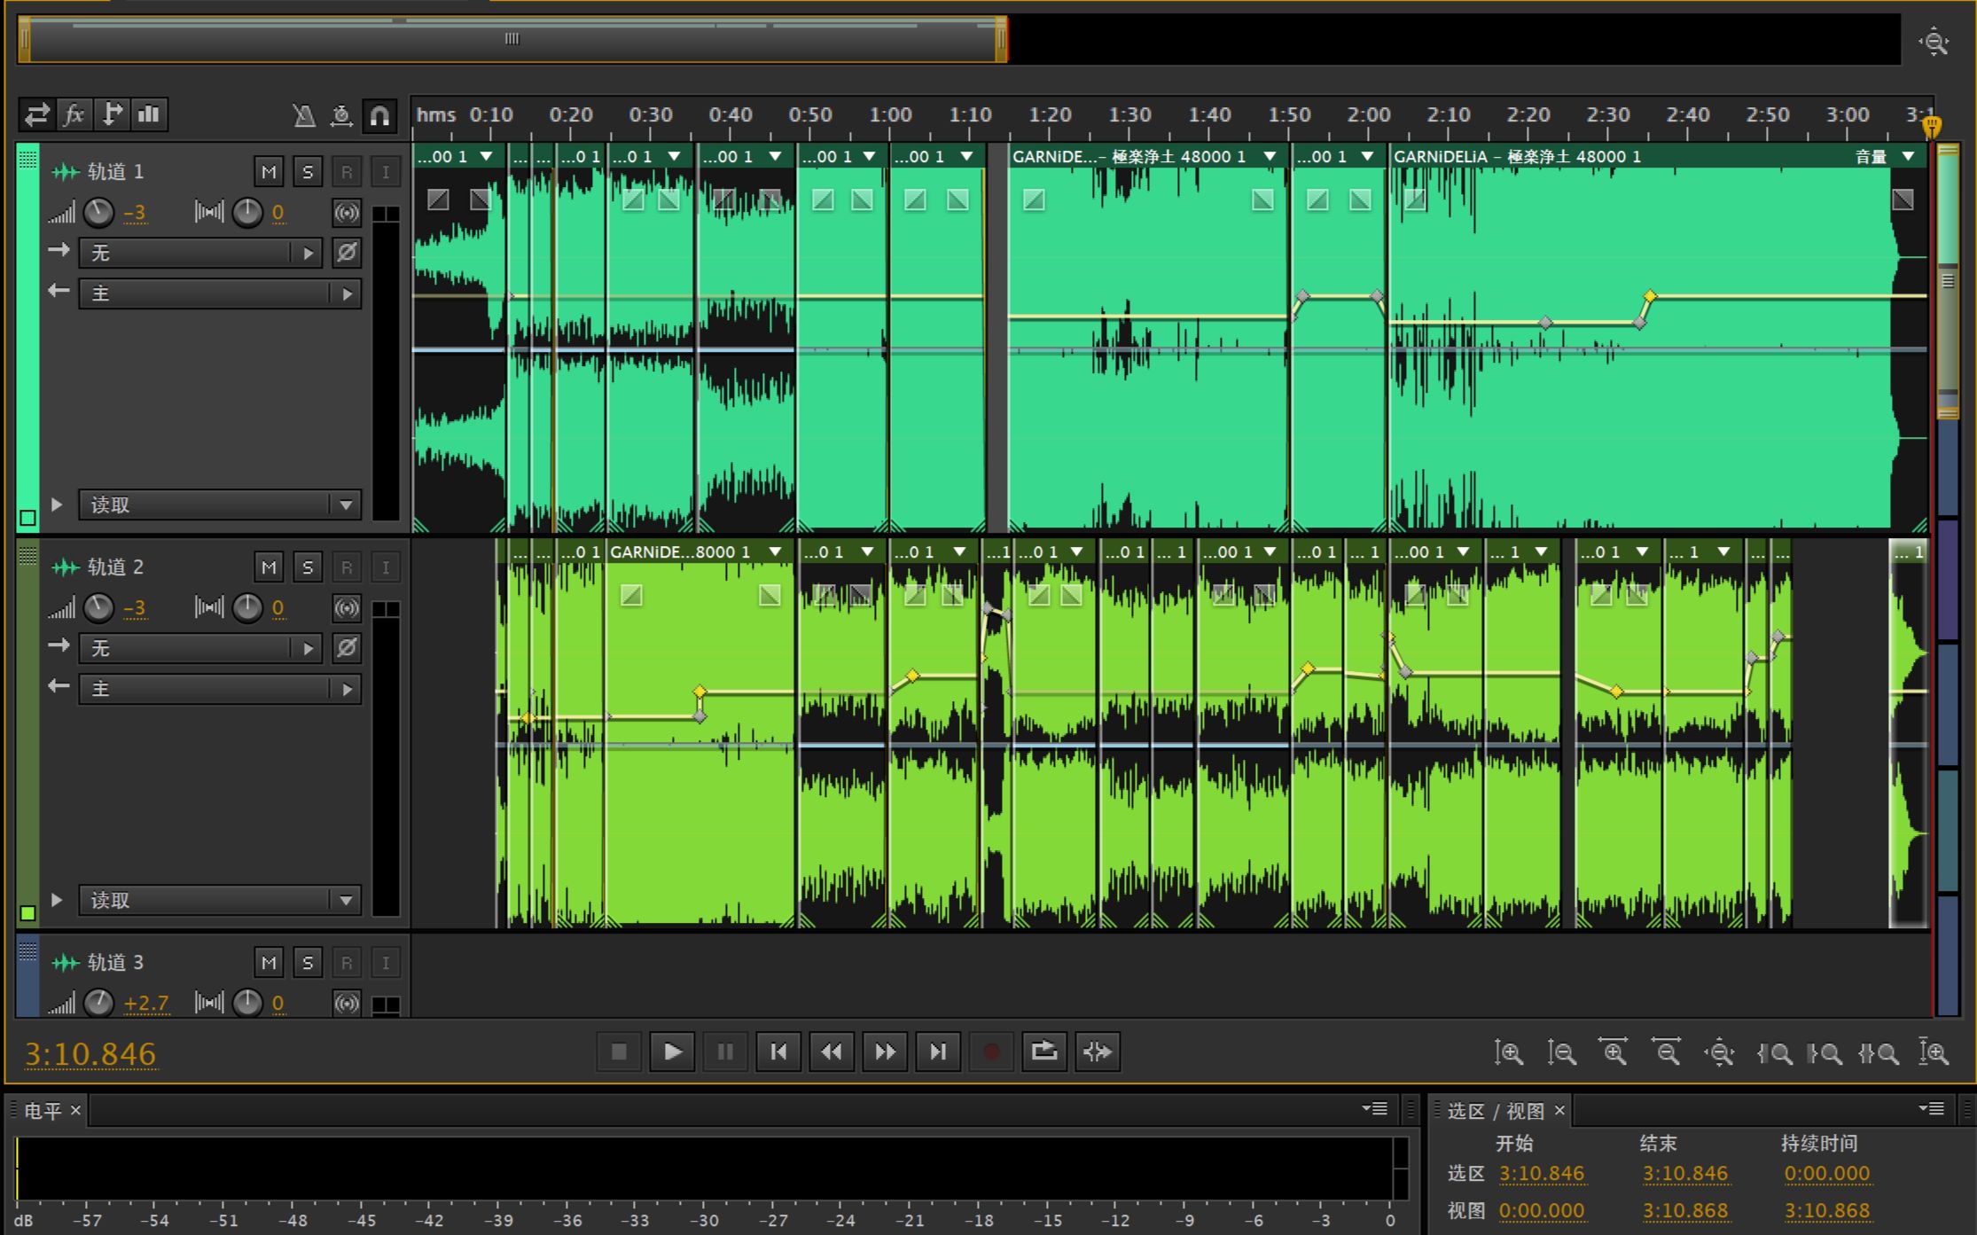
Task: Click the volume knob of 轨道 1
Action: [x=98, y=213]
